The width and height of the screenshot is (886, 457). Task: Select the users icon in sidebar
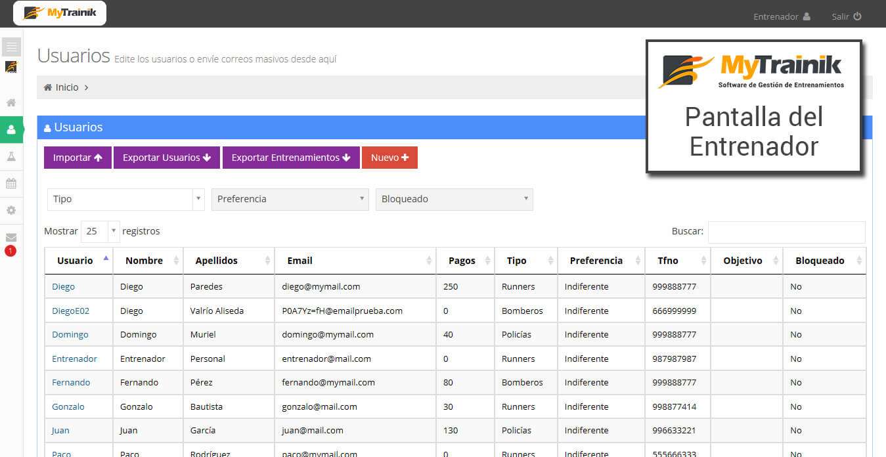(x=11, y=129)
